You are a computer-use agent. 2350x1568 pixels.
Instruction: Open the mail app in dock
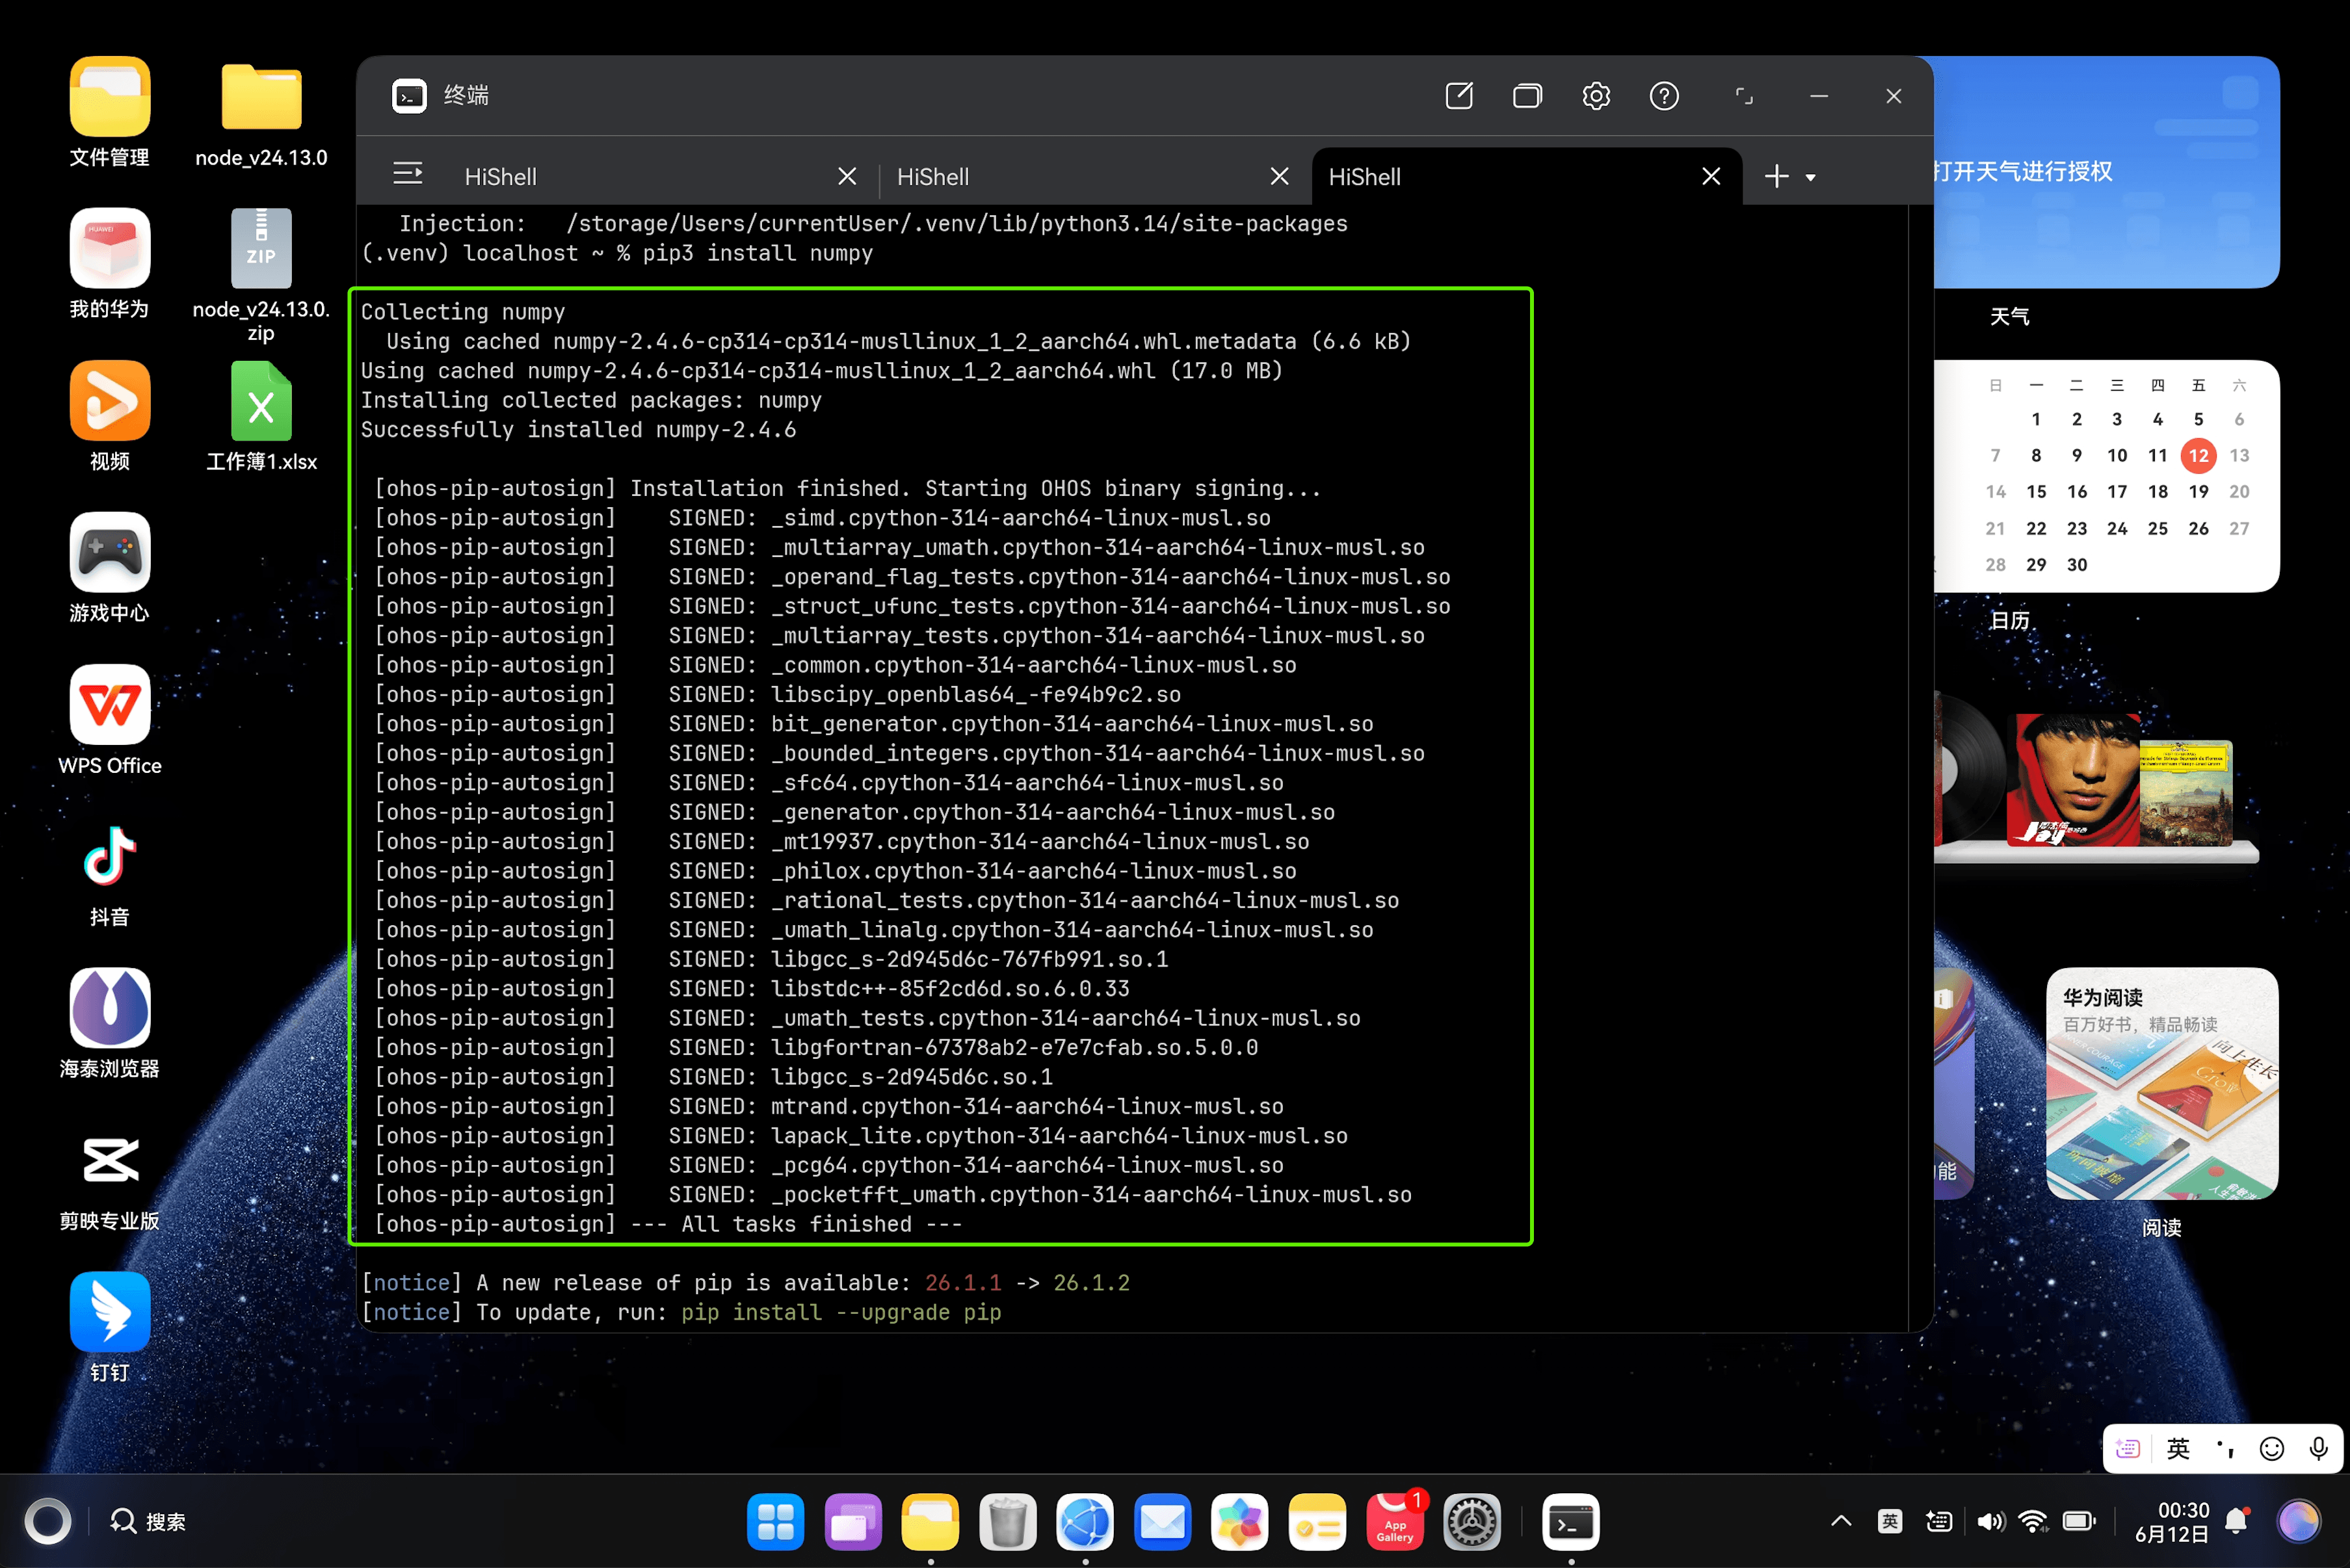(x=1162, y=1521)
